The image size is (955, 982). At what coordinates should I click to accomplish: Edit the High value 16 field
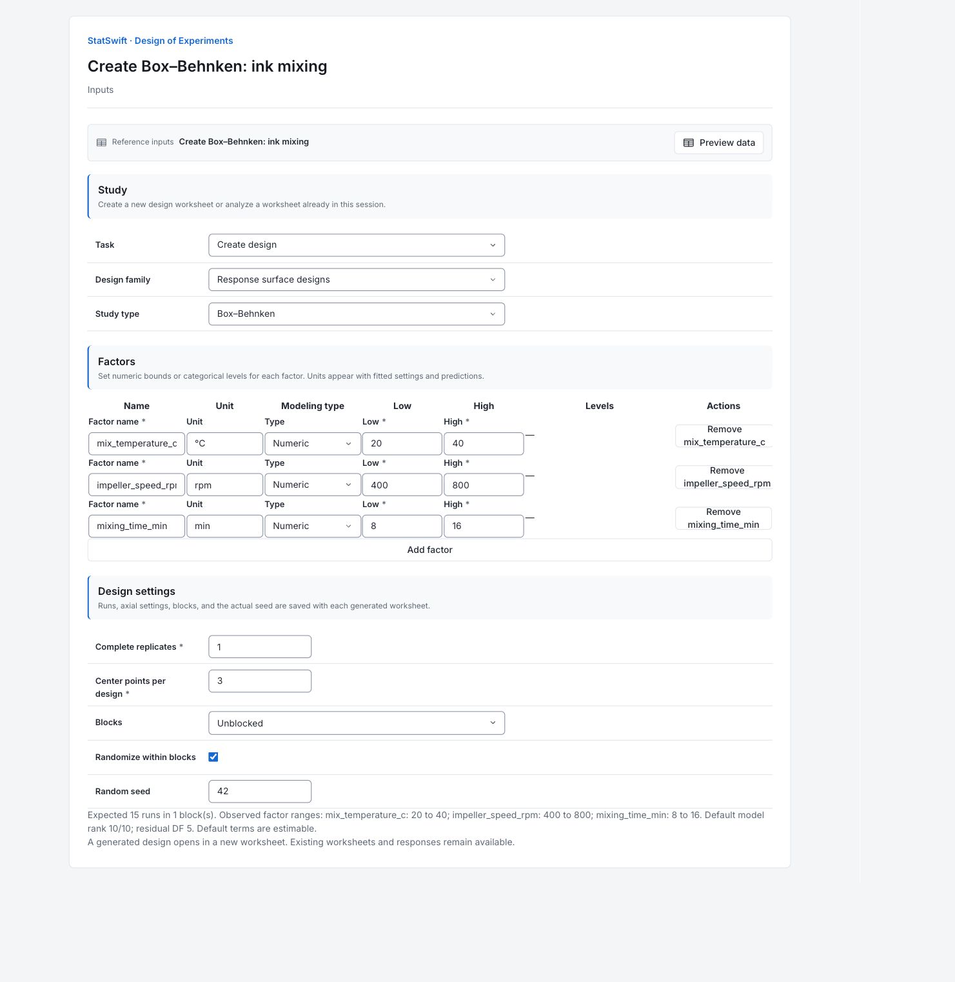[484, 526]
